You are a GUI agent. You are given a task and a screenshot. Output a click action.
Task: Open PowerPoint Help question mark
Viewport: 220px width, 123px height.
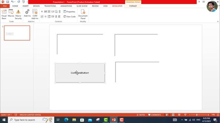(199, 2)
